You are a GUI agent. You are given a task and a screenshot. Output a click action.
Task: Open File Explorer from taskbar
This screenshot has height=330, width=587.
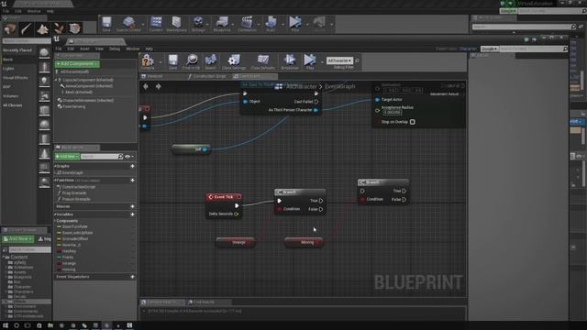coord(50,326)
